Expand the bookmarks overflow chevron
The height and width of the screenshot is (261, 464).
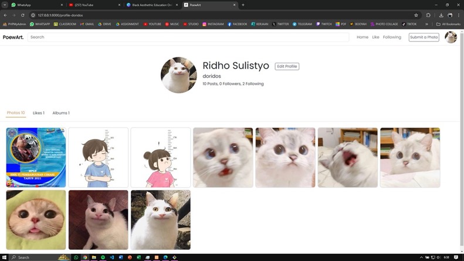tap(426, 24)
